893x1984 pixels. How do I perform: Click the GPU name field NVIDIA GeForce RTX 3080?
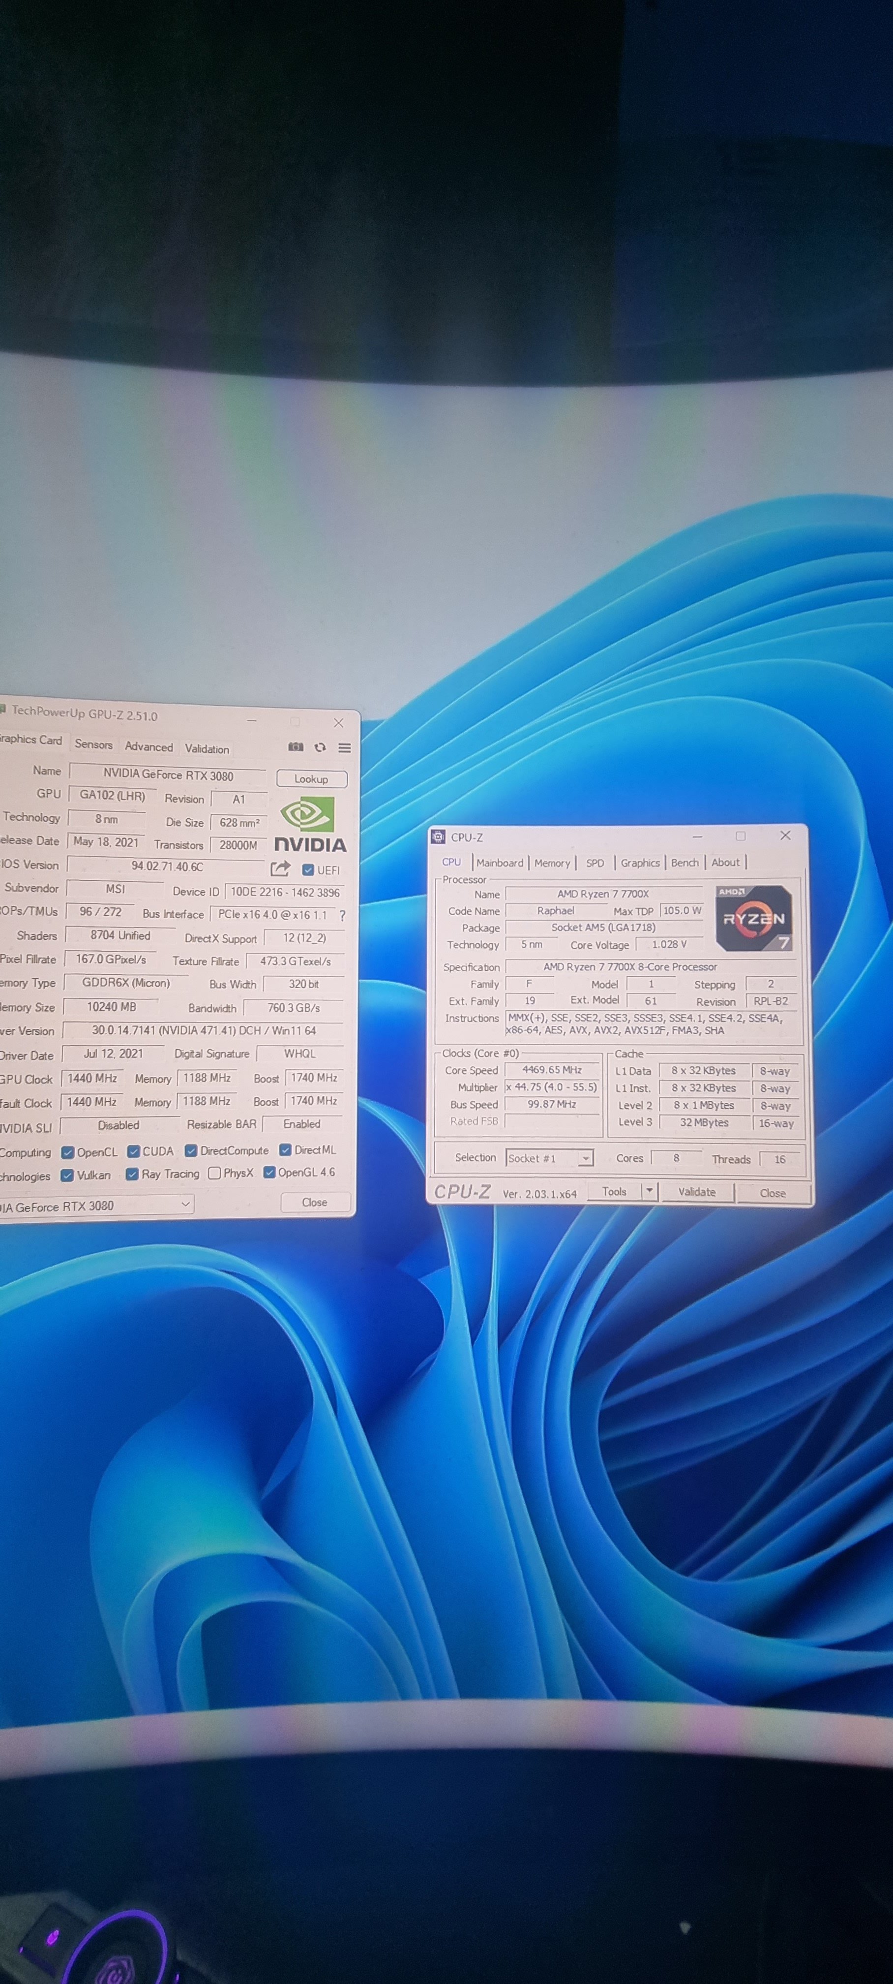tap(168, 775)
